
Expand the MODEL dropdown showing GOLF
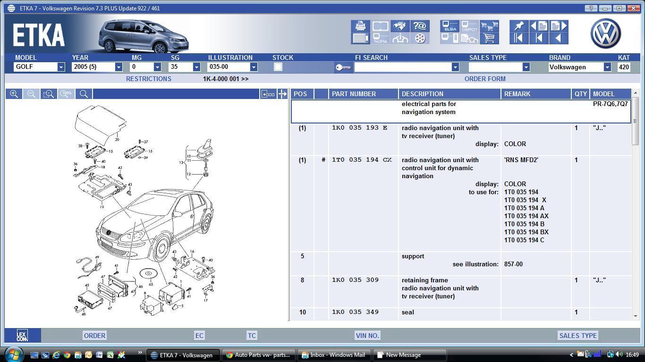click(x=61, y=67)
